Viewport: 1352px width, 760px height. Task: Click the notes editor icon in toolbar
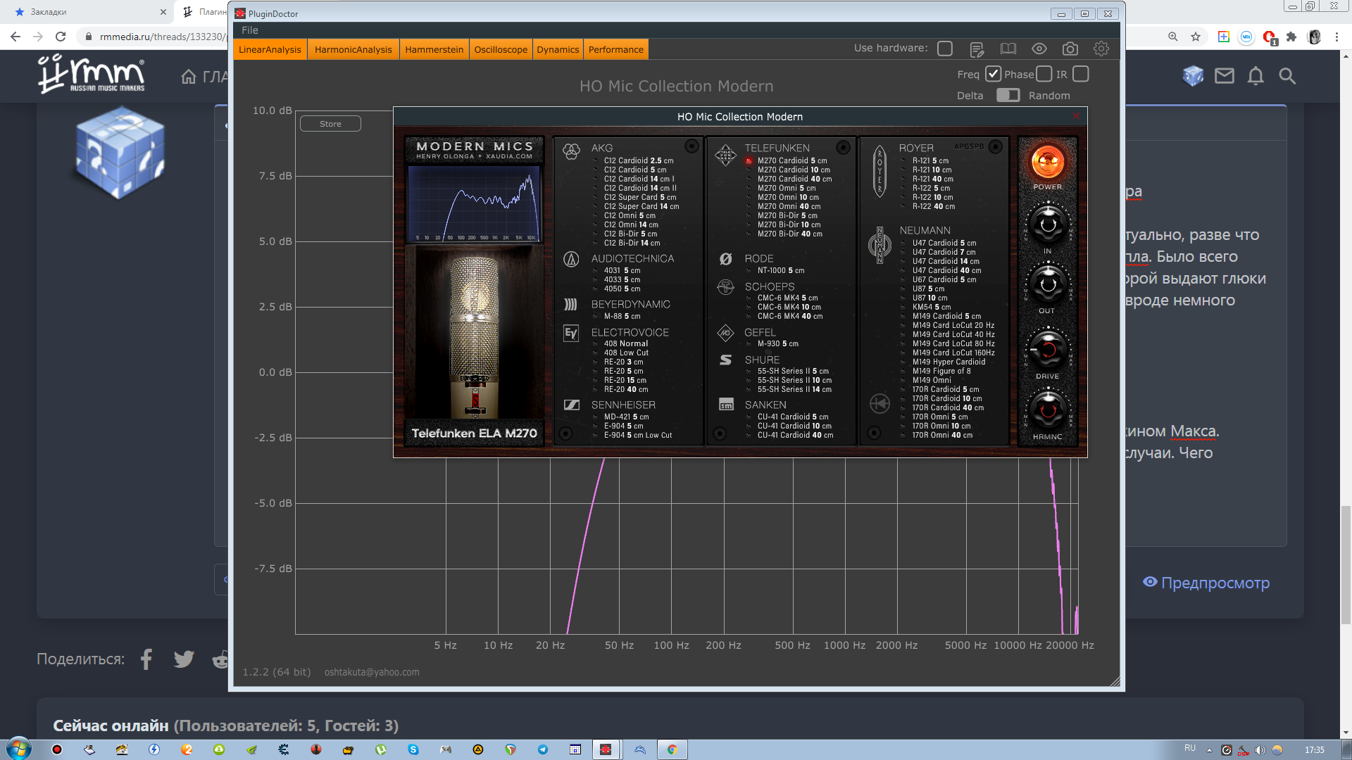[x=977, y=49]
